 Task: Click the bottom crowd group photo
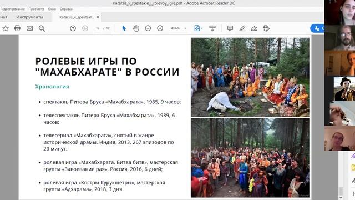coord(250,158)
